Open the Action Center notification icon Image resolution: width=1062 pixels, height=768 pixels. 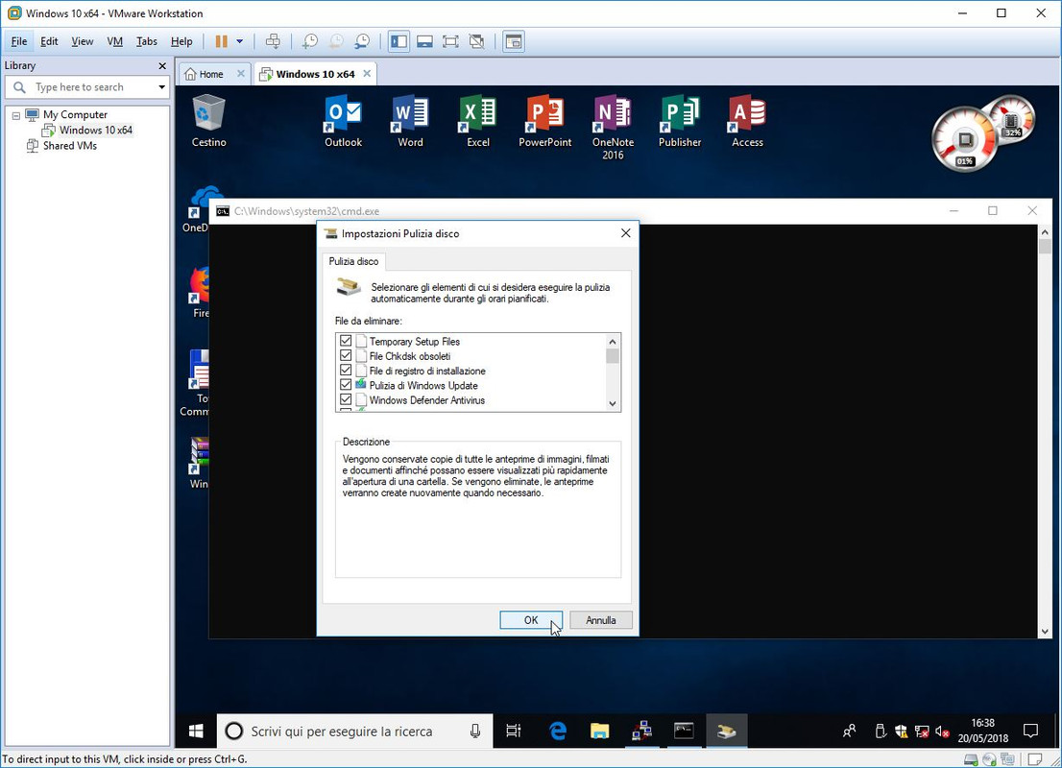[x=1031, y=731]
